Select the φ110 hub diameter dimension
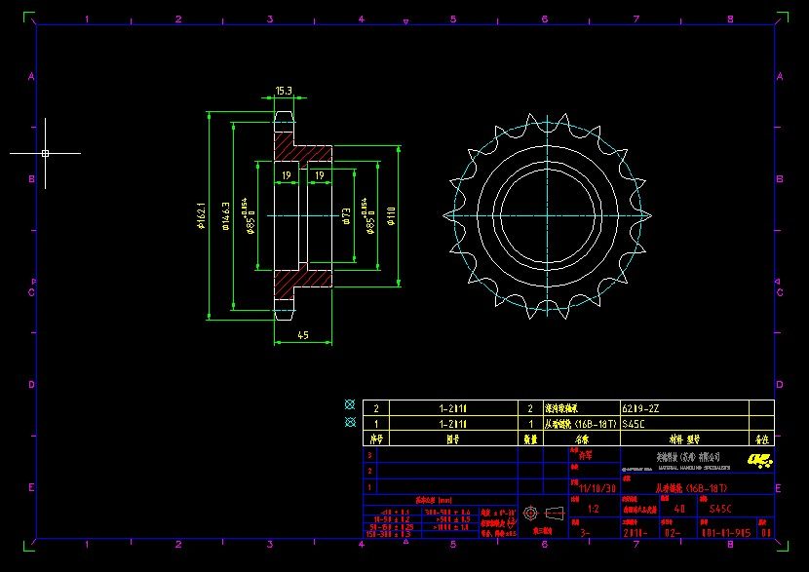This screenshot has height=572, width=809. (391, 215)
